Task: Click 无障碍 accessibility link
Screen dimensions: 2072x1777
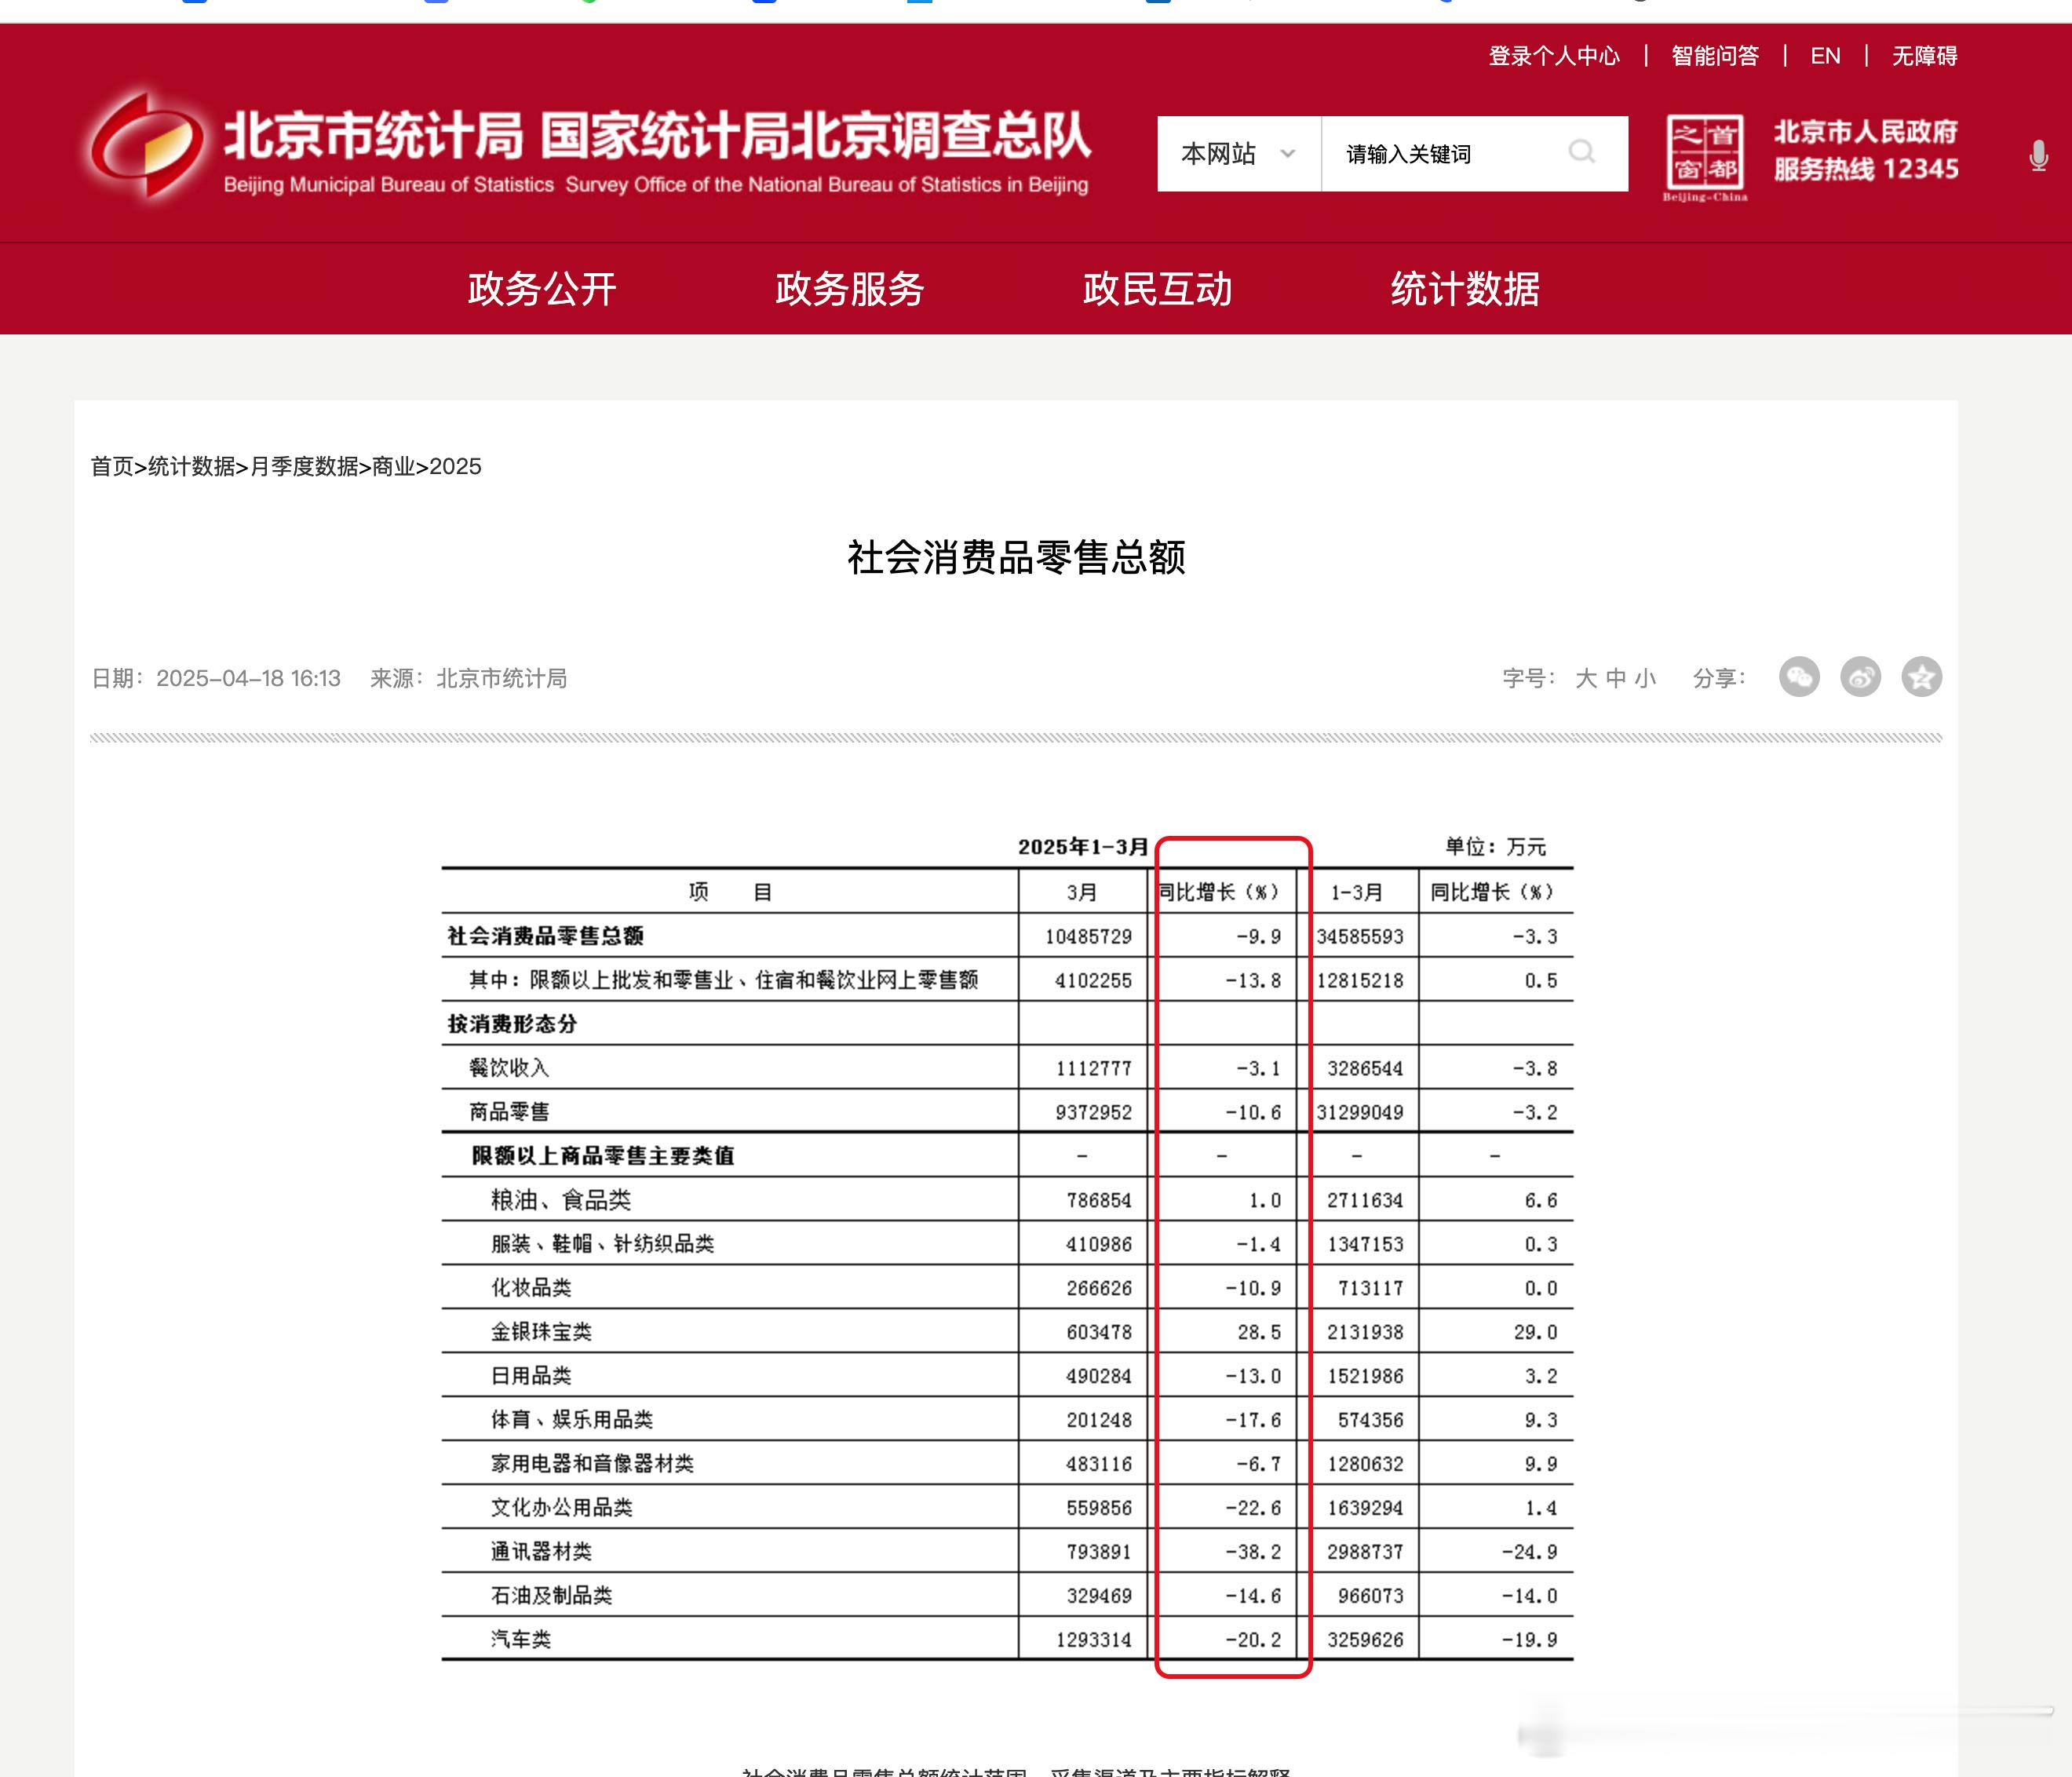Action: (x=1924, y=56)
